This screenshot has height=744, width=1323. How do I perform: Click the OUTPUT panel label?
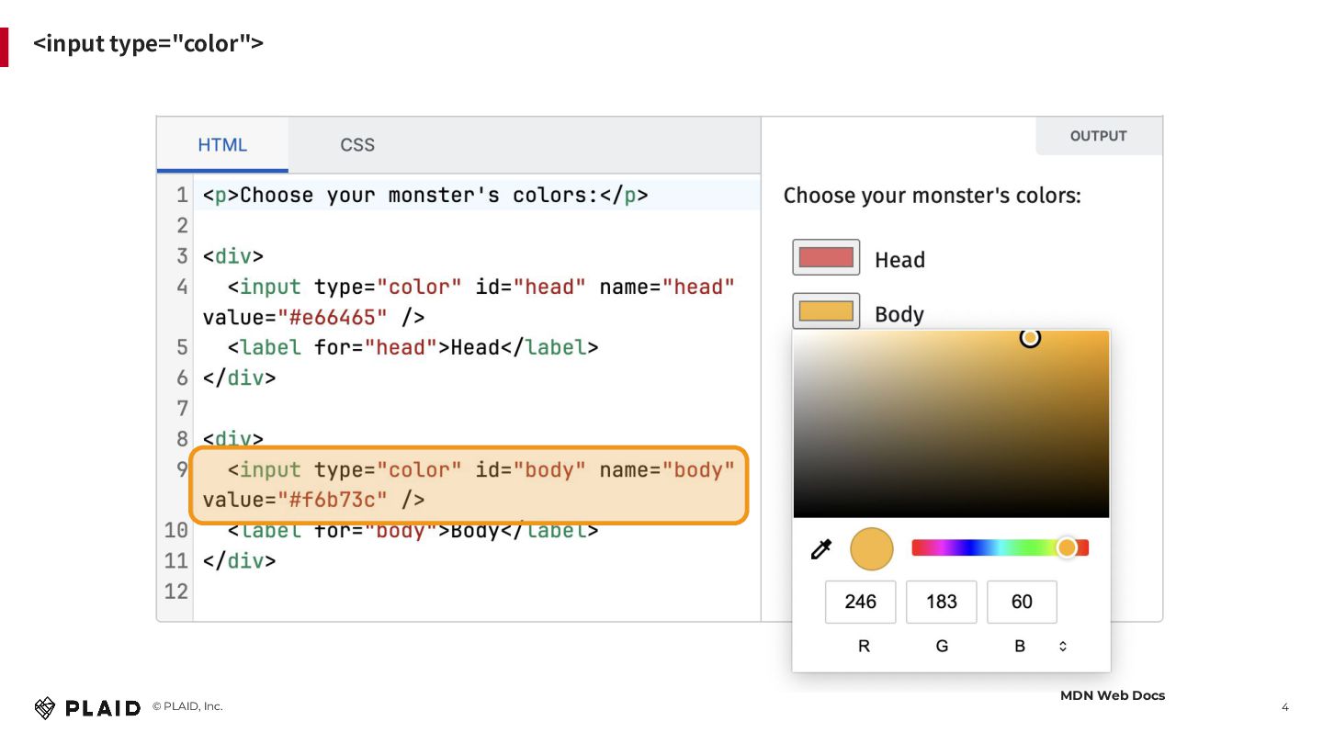tap(1098, 136)
